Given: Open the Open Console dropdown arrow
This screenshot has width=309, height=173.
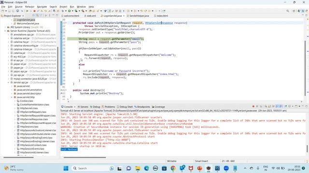Looking at the screenshot, I should 299,106.
